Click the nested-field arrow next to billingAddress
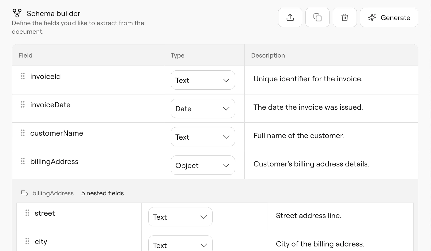Screen dimensions: 431x251 click(x=24, y=193)
